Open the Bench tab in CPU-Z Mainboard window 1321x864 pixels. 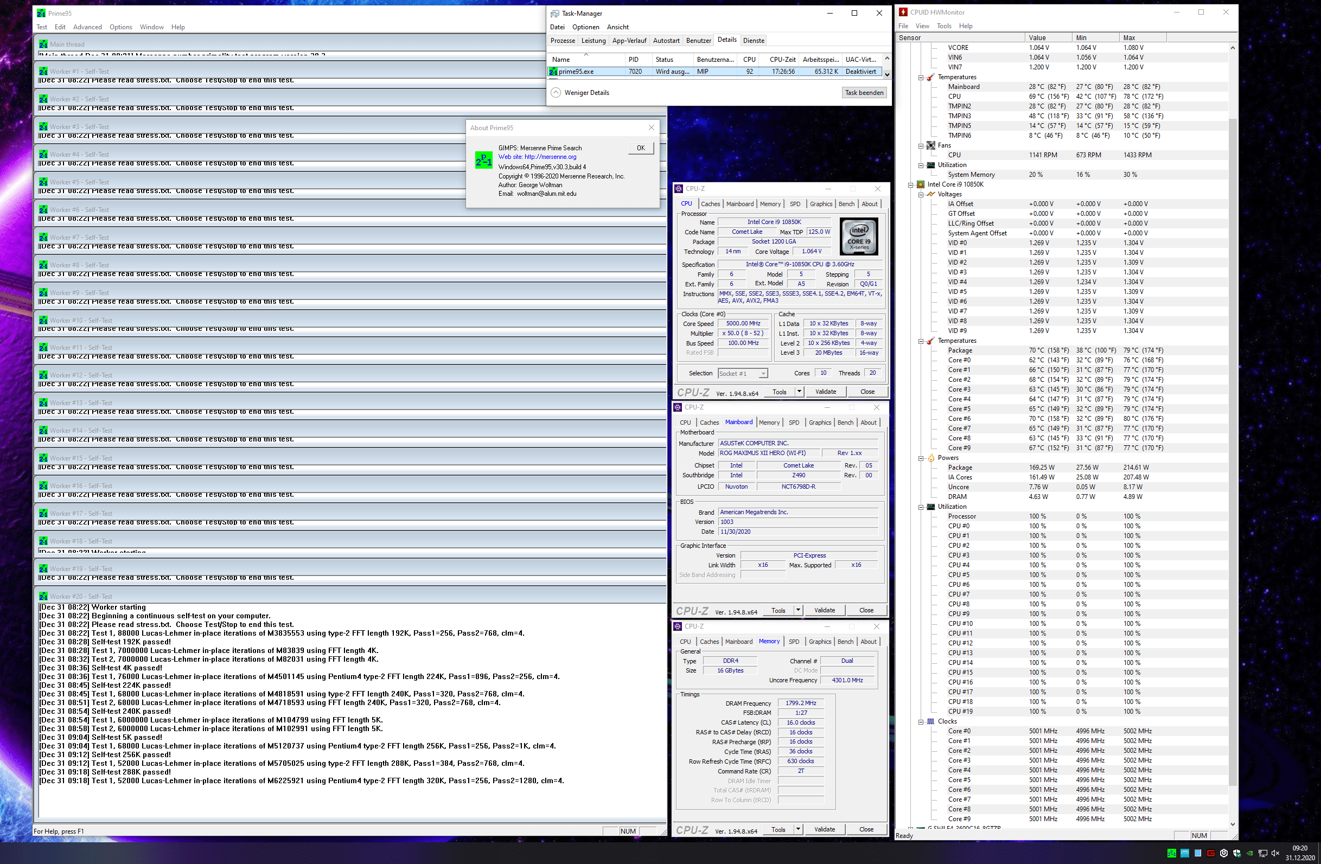(x=845, y=423)
